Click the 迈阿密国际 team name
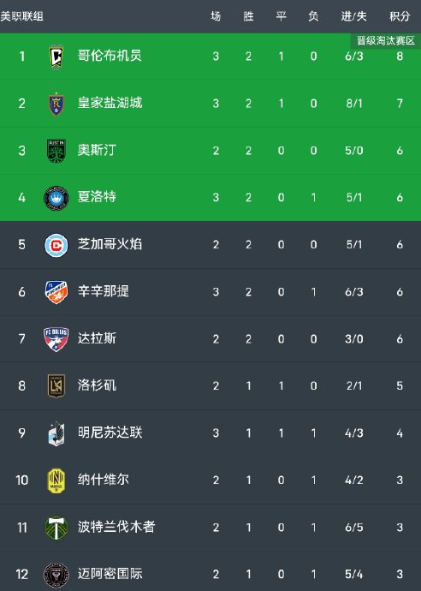421x591 pixels. click(x=110, y=574)
